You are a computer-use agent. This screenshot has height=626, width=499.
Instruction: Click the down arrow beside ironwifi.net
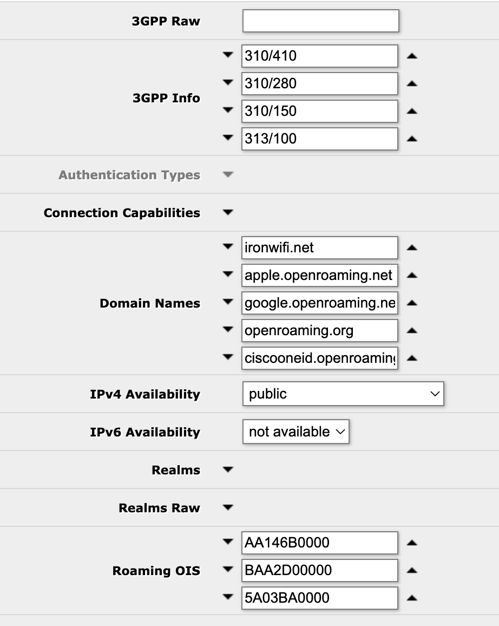[x=228, y=247]
